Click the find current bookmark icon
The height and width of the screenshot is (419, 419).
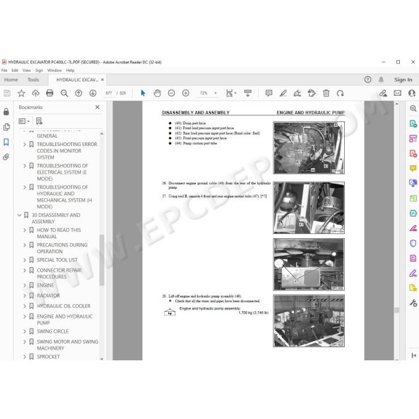[40, 121]
